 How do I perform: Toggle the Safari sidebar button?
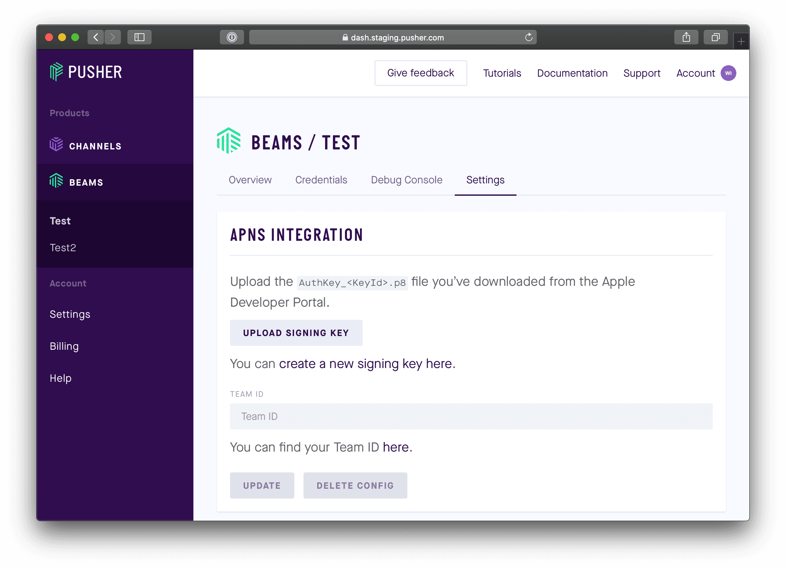(139, 37)
